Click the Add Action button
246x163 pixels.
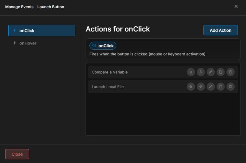point(220,30)
